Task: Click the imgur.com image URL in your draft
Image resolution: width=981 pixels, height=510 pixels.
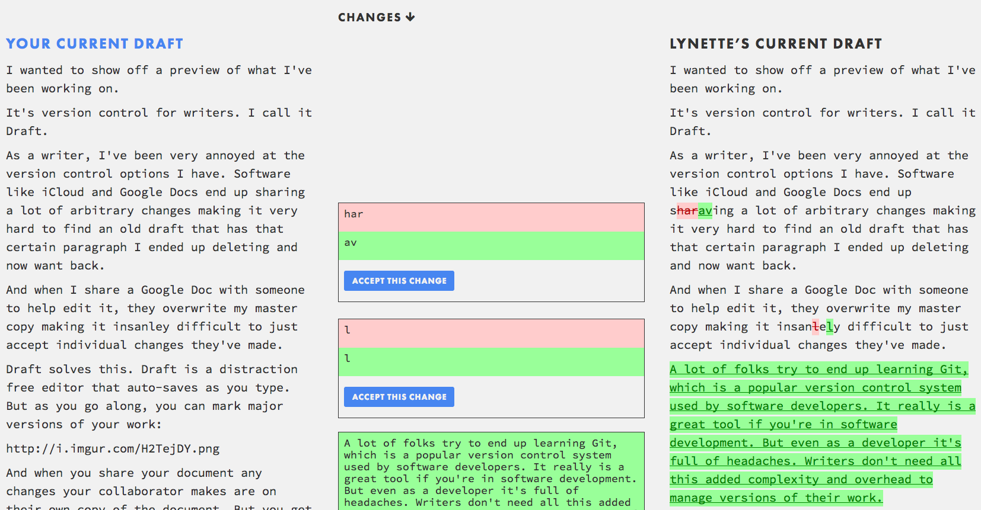Action: tap(113, 448)
